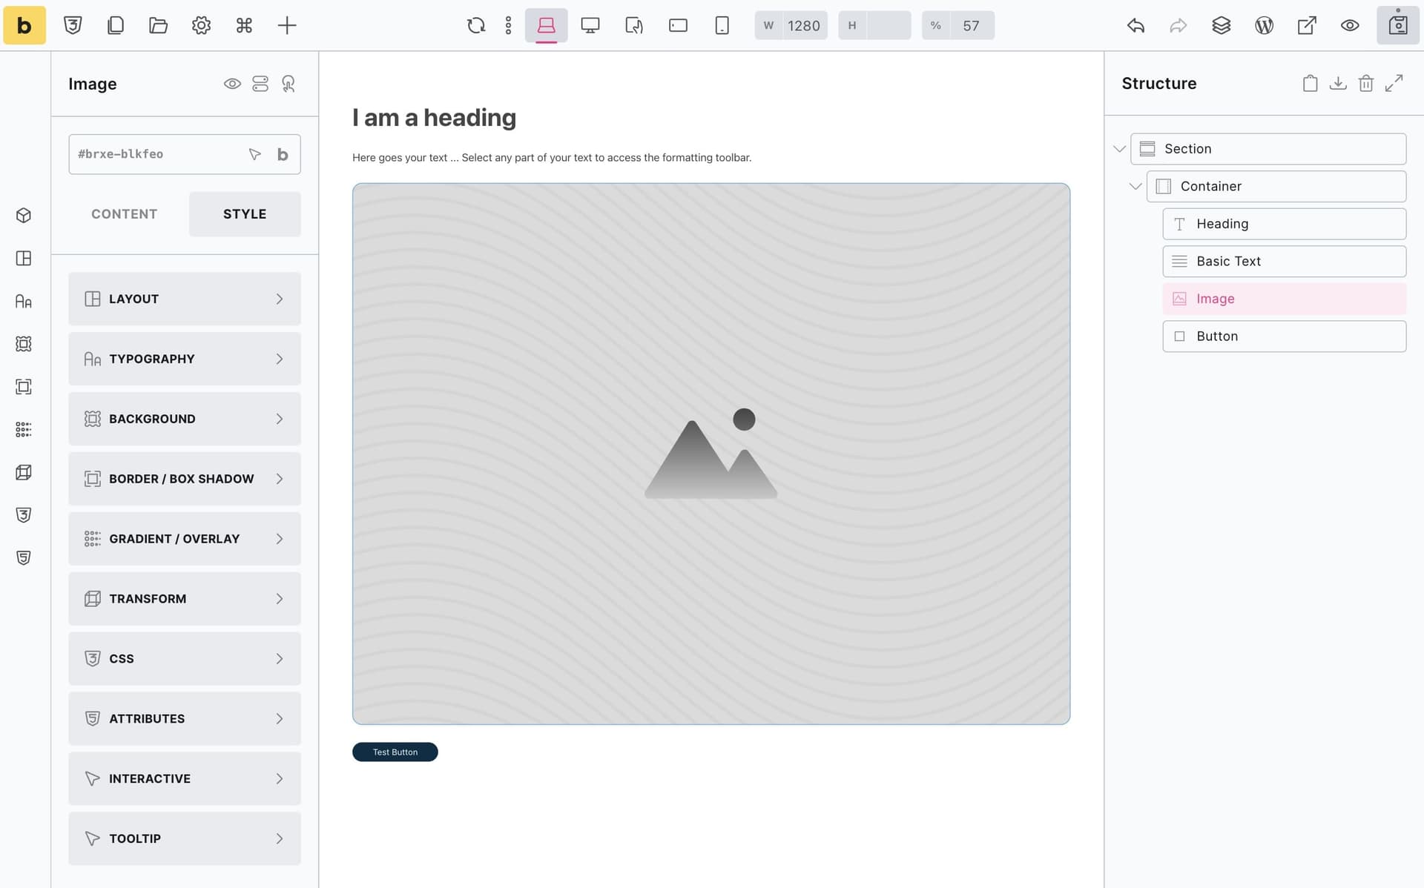Image resolution: width=1424 pixels, height=888 pixels.
Task: Click the Structure expand arrows icon
Action: [1394, 83]
